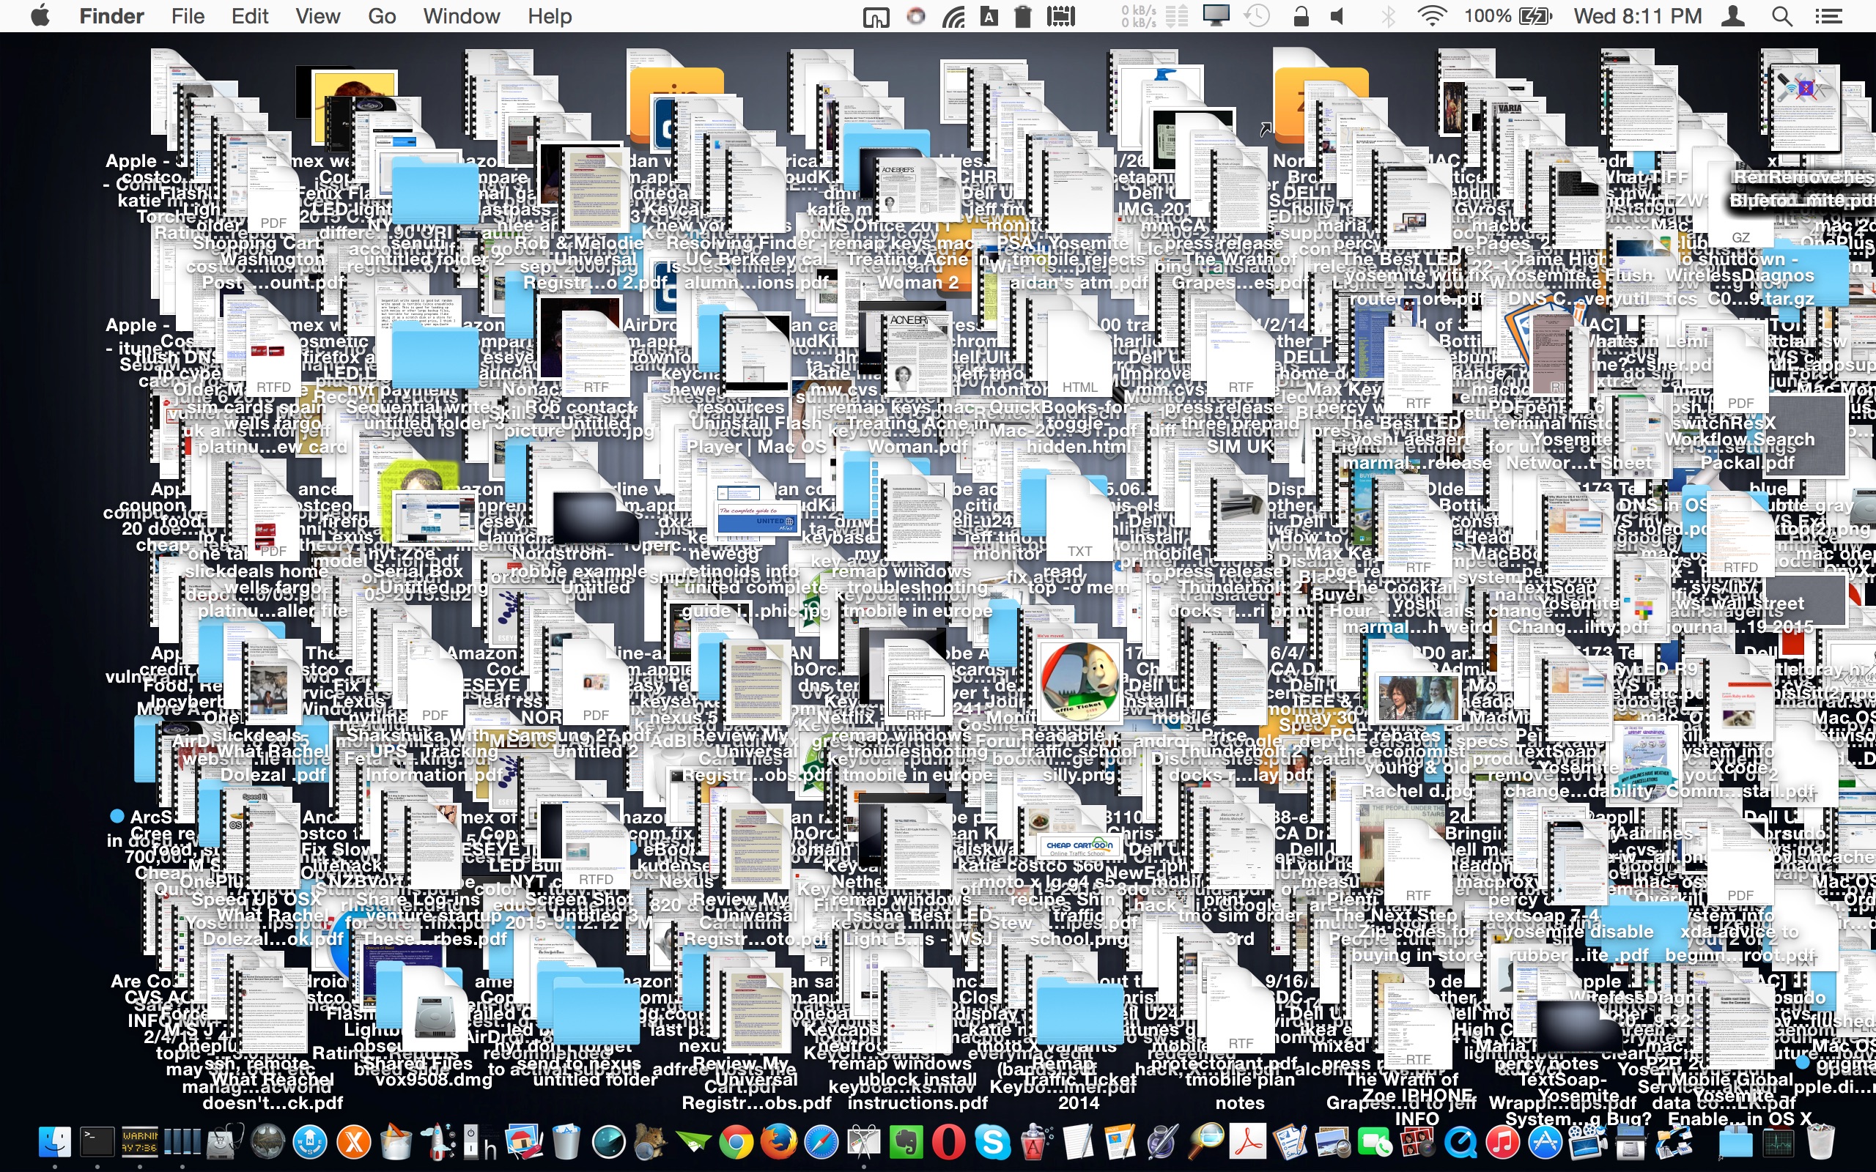This screenshot has width=1876, height=1172.
Task: Open iTunes from the Dock
Action: pyautogui.click(x=1502, y=1142)
